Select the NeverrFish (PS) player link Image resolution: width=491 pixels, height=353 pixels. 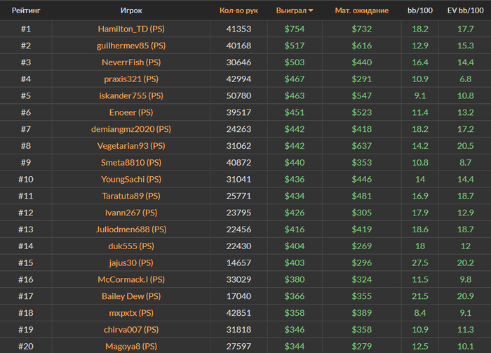[131, 62]
